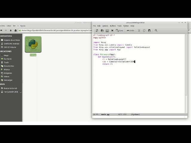Image resolution: width=191 pixels, height=143 pixels.
Task: Click the 'return rl' code line
Action: pyautogui.click(x=107, y=64)
